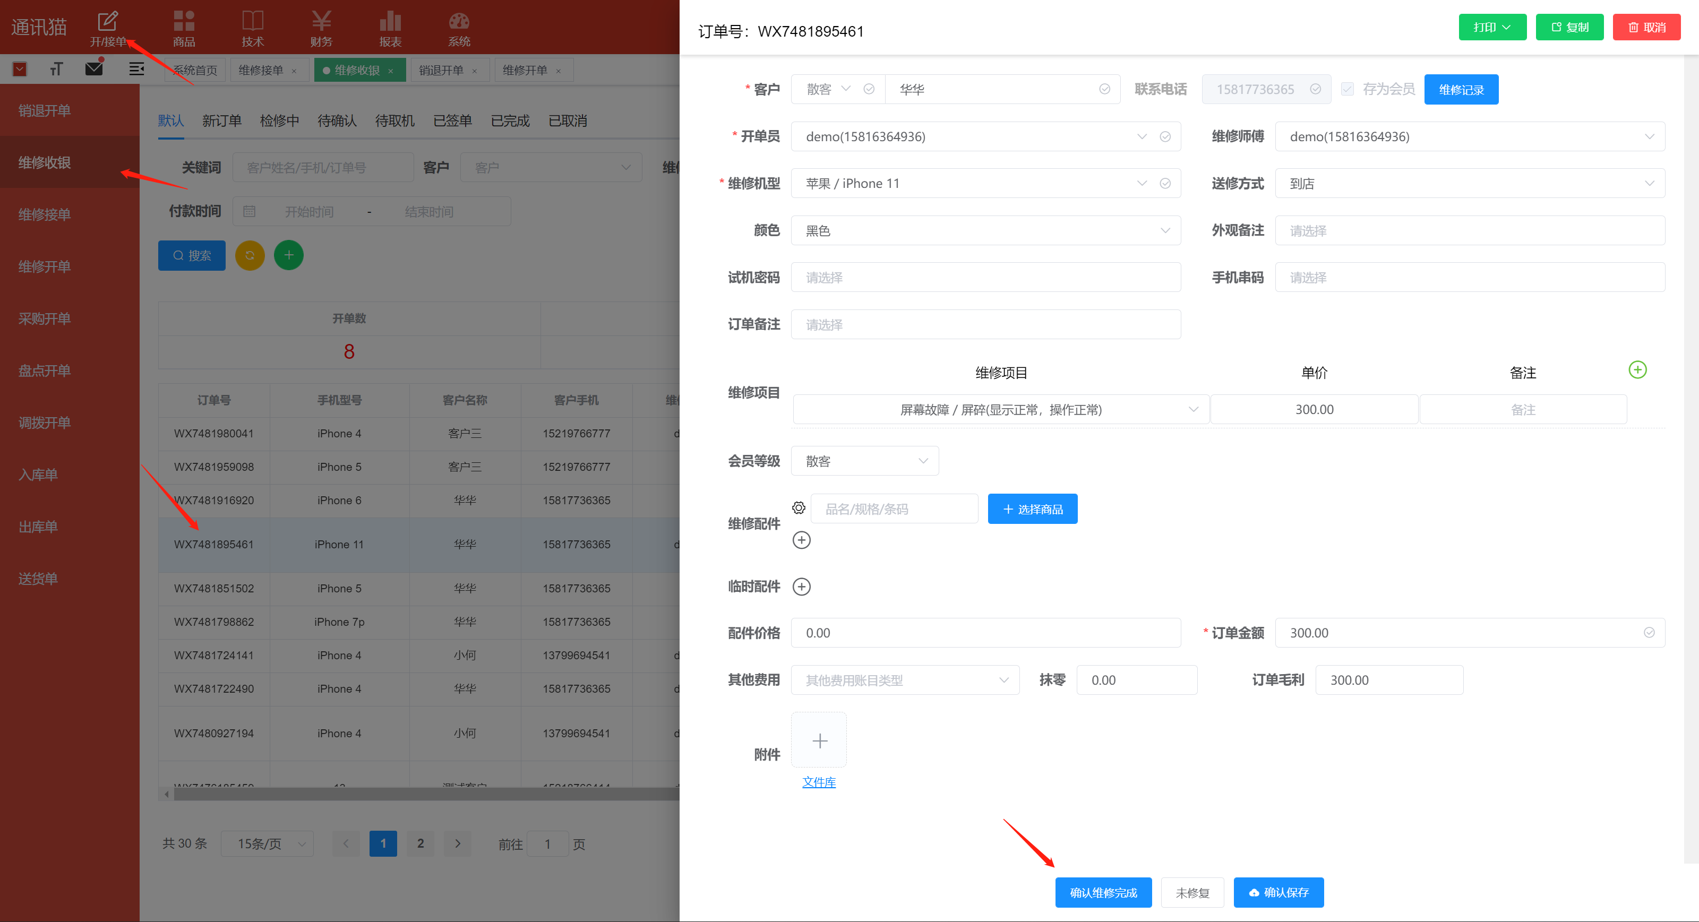Close the 维修收银 tab
Viewport: 1699px width, 922px height.
[391, 71]
